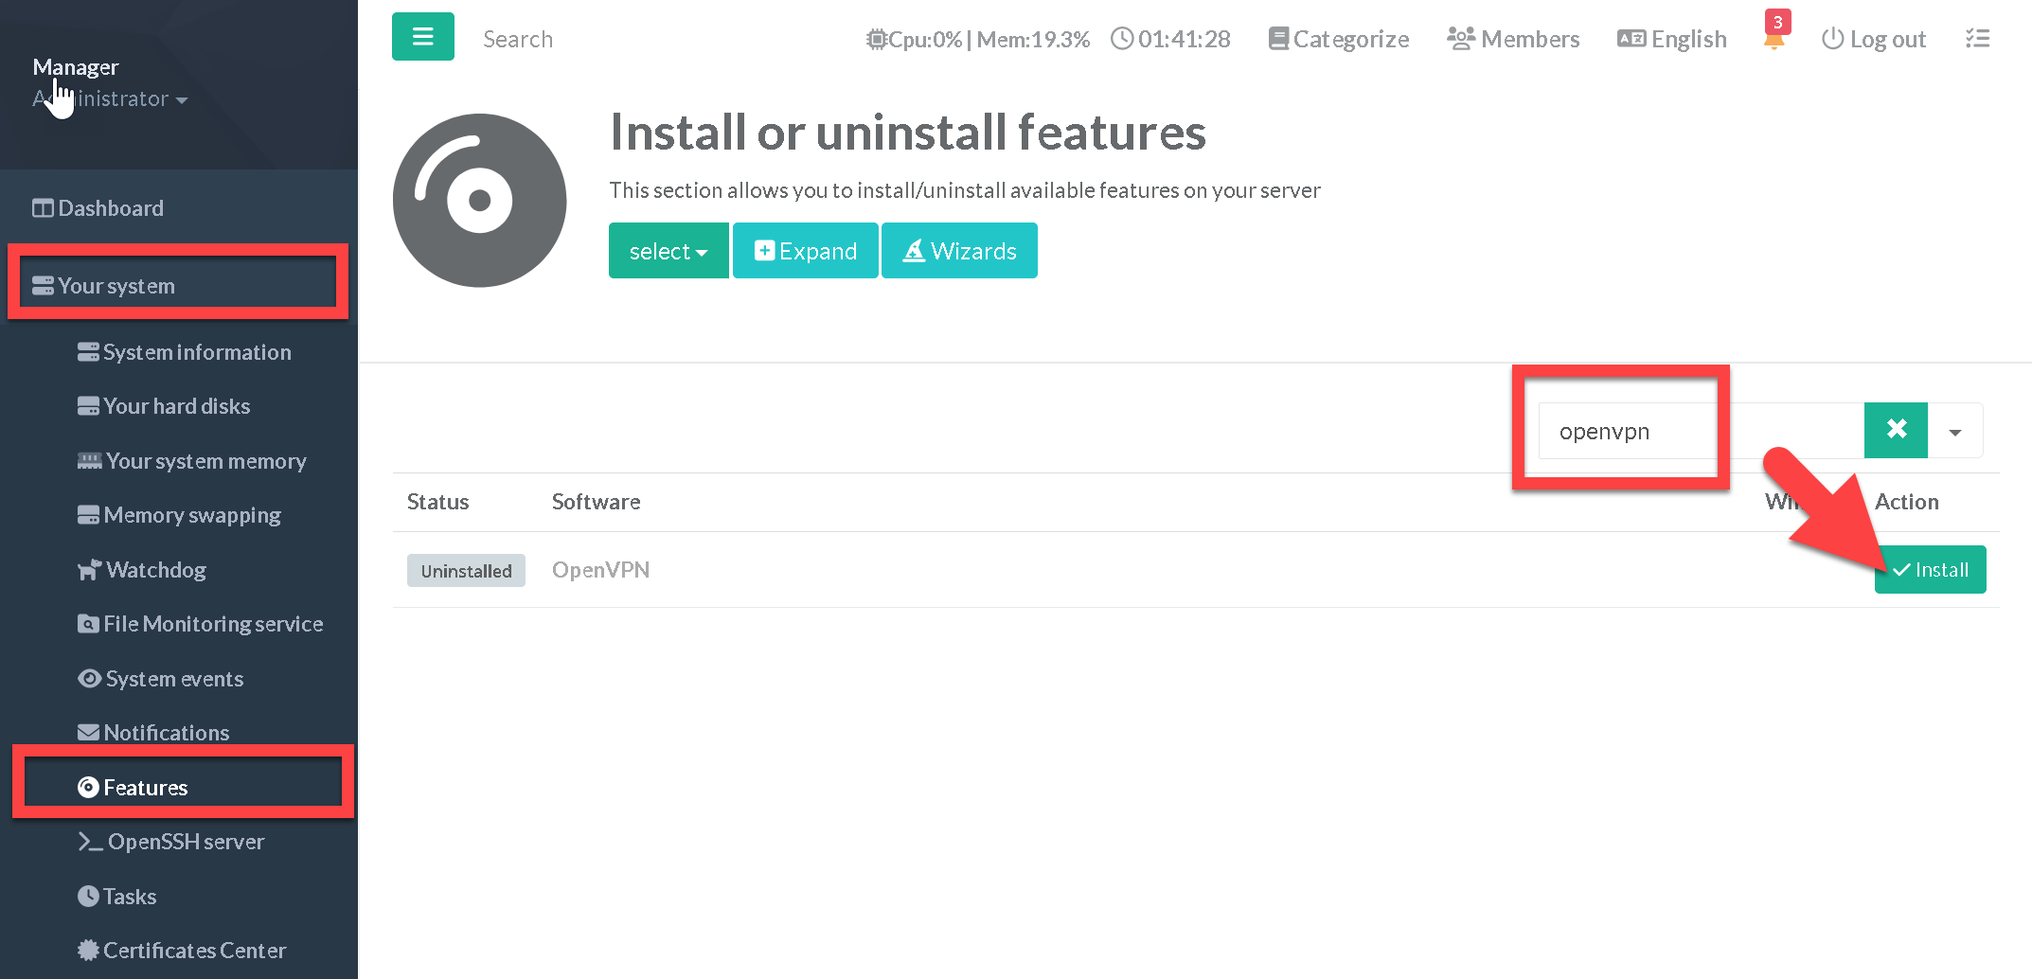Open the Wizards button
This screenshot has height=979, width=2032.
point(959,251)
